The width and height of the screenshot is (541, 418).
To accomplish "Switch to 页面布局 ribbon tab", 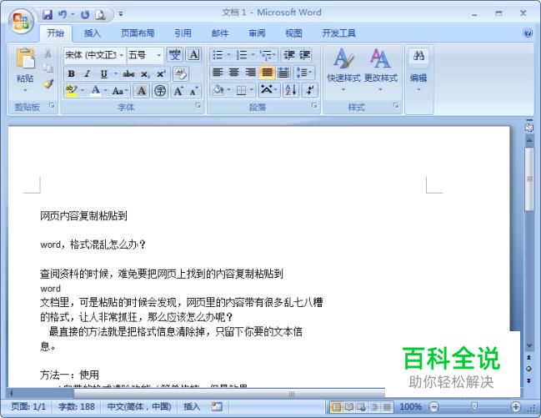I will [x=138, y=33].
